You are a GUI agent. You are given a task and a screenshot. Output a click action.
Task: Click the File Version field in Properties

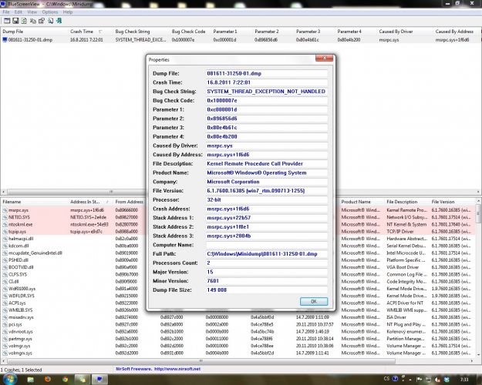267,191
